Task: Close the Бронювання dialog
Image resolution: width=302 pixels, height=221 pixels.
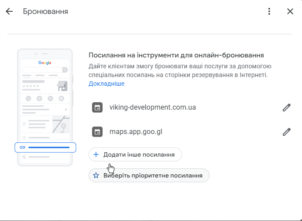Action: 290,11
